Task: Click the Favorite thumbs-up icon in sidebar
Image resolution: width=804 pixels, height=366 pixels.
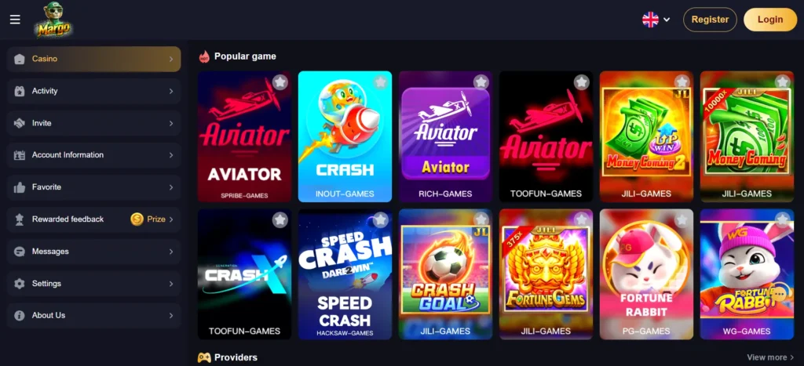Action: click(x=20, y=187)
